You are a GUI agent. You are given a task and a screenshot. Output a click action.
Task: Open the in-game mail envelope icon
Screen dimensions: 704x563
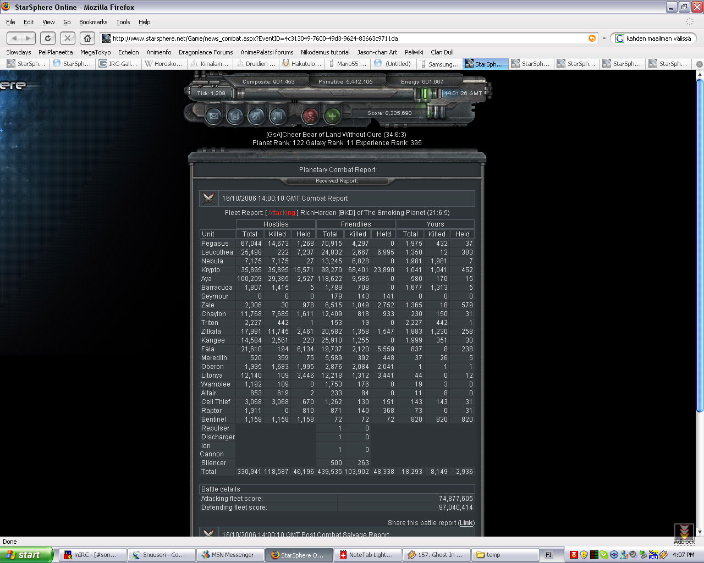(x=214, y=116)
